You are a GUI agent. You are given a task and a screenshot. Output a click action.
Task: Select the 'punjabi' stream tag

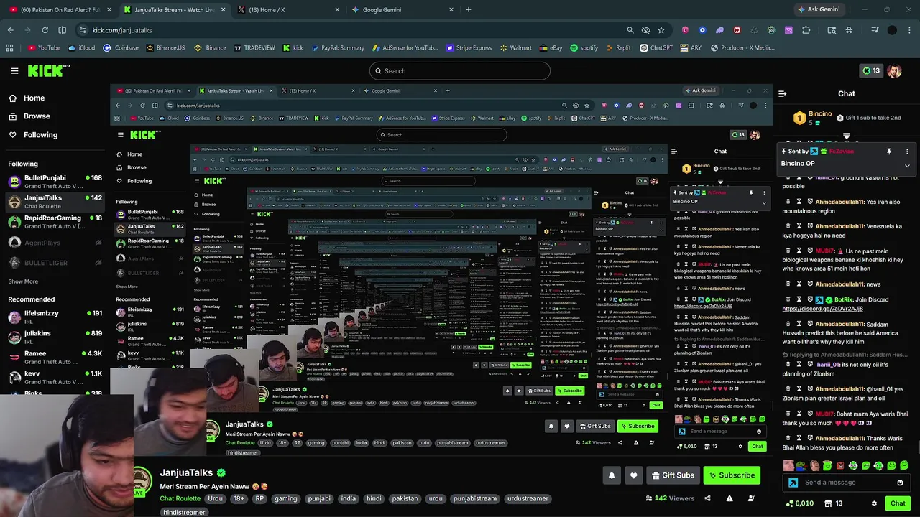pyautogui.click(x=319, y=499)
